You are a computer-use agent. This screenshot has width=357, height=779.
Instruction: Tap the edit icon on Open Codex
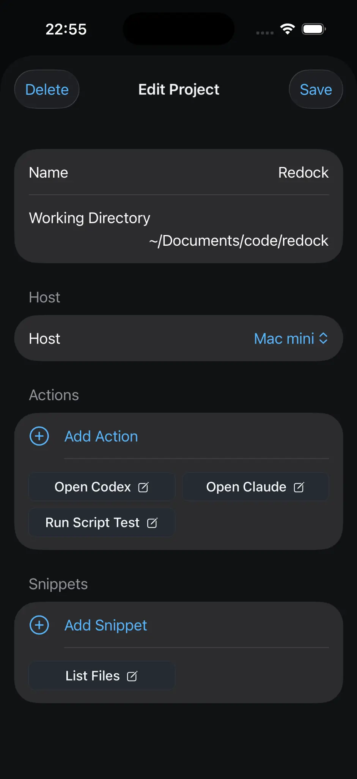143,487
